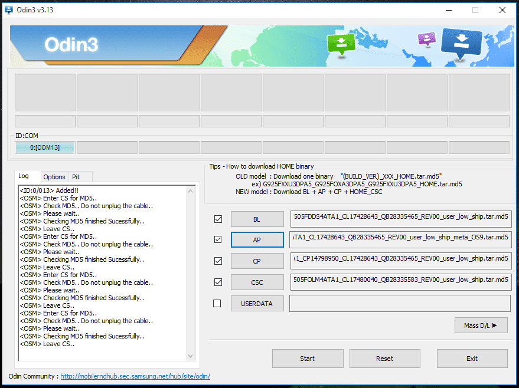This screenshot has width=519, height=388.
Task: Open the CSC file browser button
Action: coord(257,282)
